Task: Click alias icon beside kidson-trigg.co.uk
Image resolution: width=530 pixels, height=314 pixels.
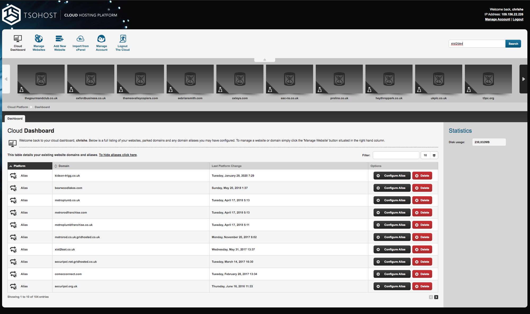Action: point(13,176)
